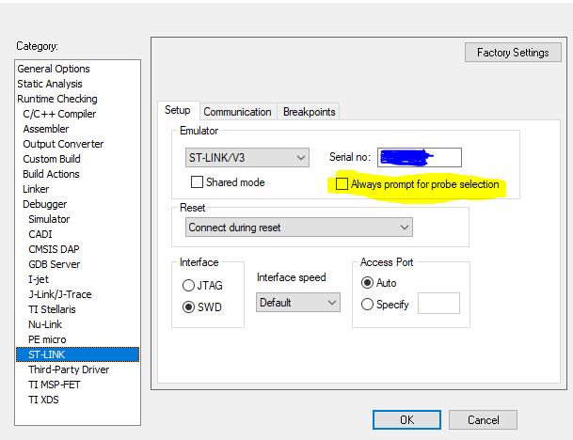The image size is (573, 440).
Task: Select C/C++ Compiler in the category list
Action: [x=59, y=114]
